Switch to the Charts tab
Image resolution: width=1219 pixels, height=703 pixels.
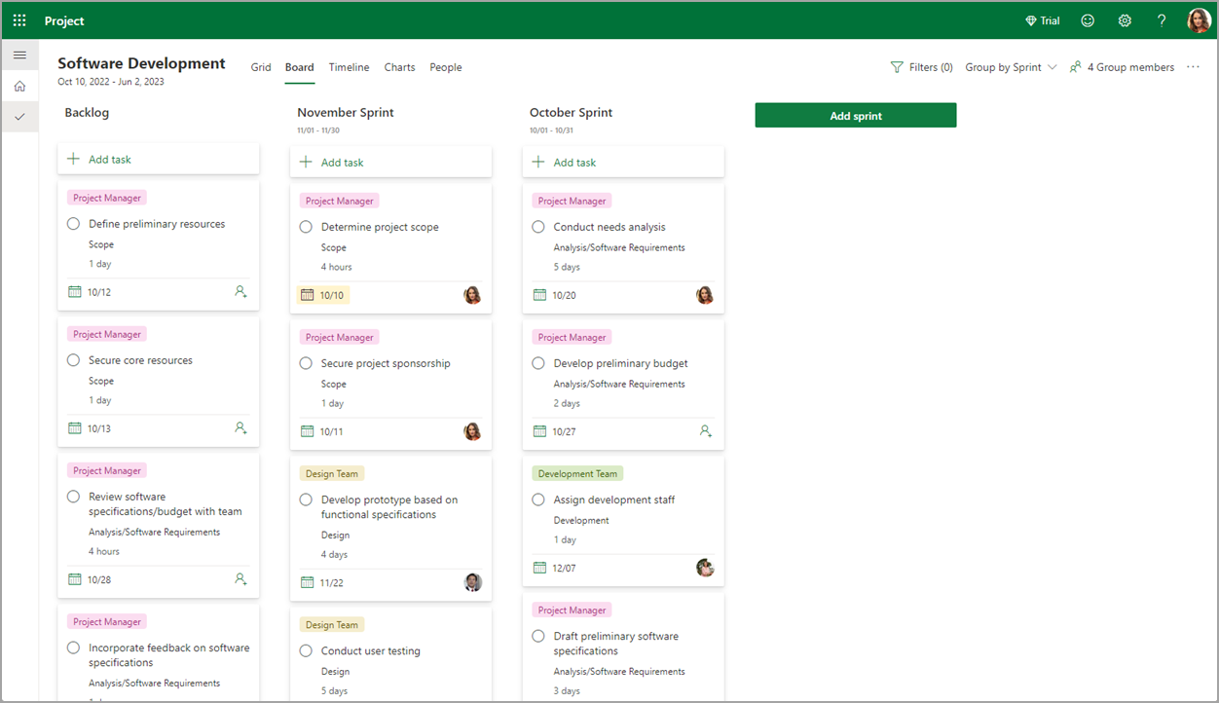click(399, 67)
